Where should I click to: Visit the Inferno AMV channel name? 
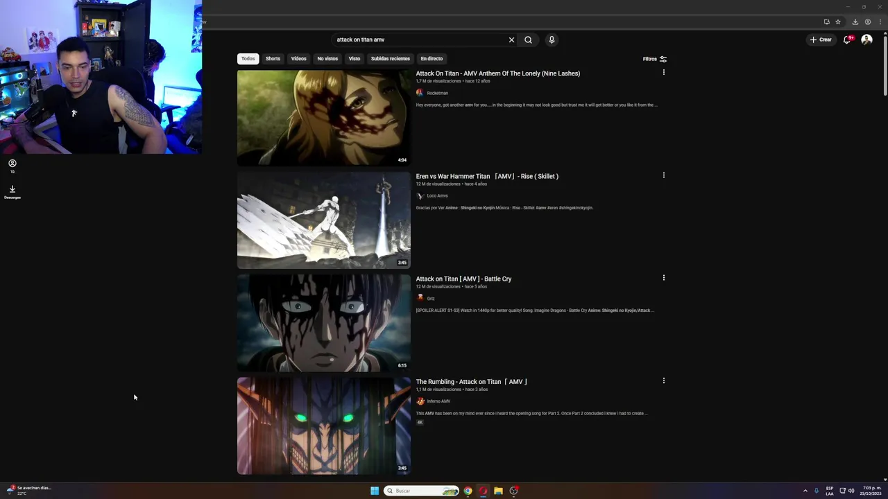pos(438,401)
